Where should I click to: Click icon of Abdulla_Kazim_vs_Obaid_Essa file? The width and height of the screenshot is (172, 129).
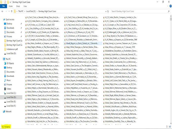pos(65,114)
